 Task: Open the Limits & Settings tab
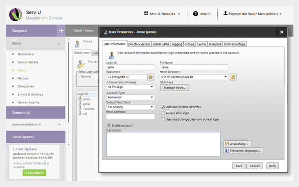(x=235, y=44)
